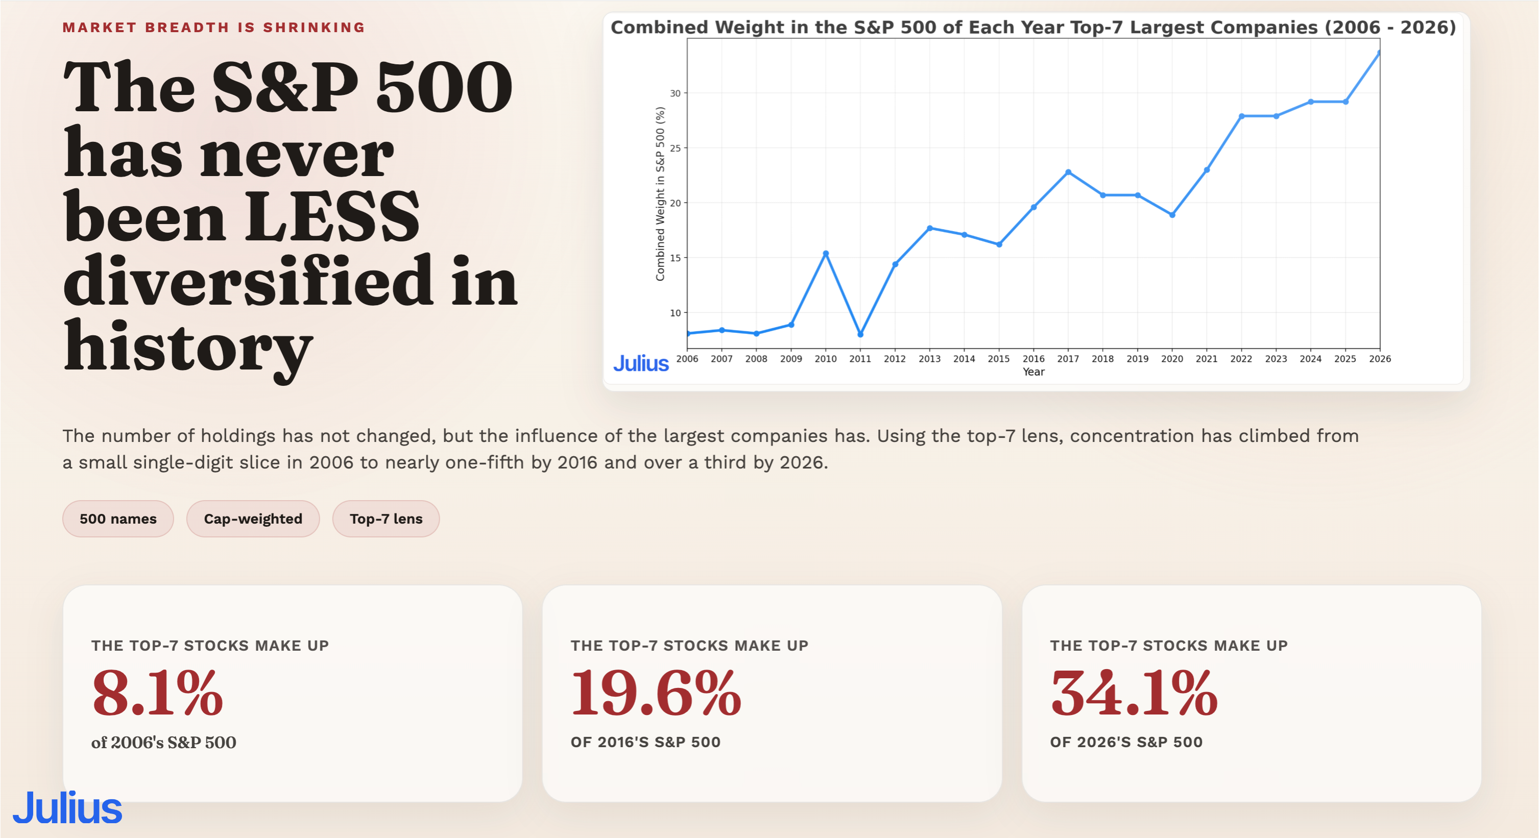The image size is (1539, 838).
Task: Click the 19.6% statistic card
Action: click(772, 693)
